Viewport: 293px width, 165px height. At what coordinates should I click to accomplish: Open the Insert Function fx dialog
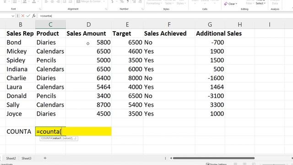click(x=33, y=16)
